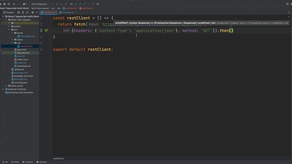Screen dimensions: 292x164
Task: Click the Search Everywhere magnifier icon
Action: [x=287, y=4]
